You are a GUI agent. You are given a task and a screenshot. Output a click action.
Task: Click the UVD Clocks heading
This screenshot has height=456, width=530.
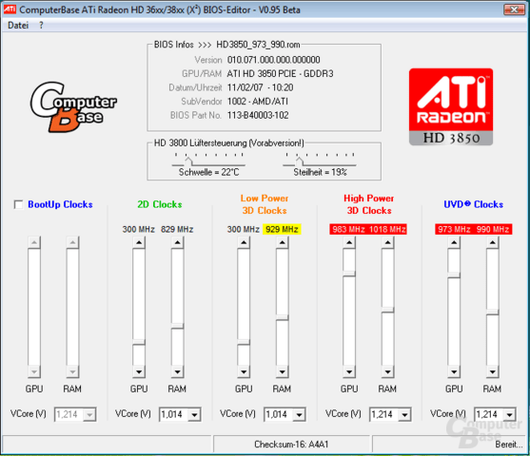(473, 204)
